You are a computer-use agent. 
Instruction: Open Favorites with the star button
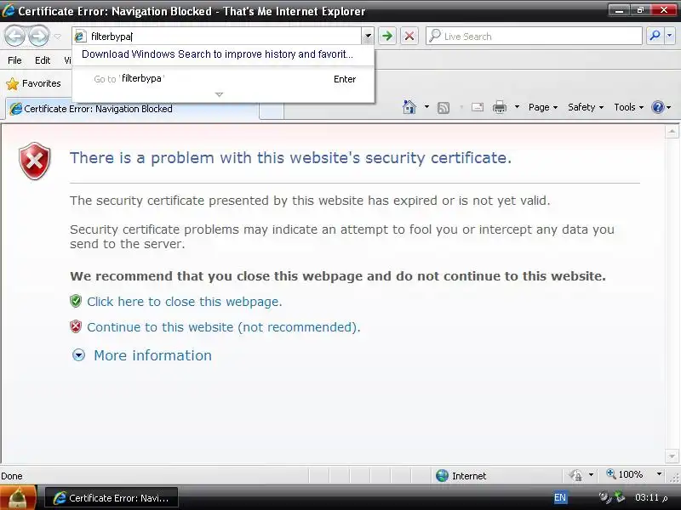(33, 83)
